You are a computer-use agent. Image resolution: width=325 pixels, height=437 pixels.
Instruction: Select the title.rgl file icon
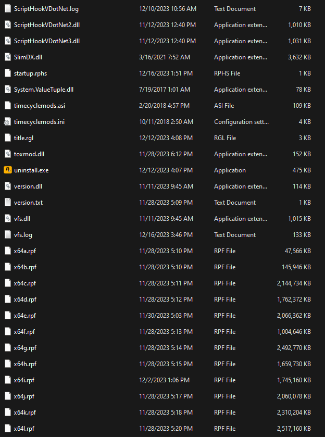pyautogui.click(x=8, y=138)
